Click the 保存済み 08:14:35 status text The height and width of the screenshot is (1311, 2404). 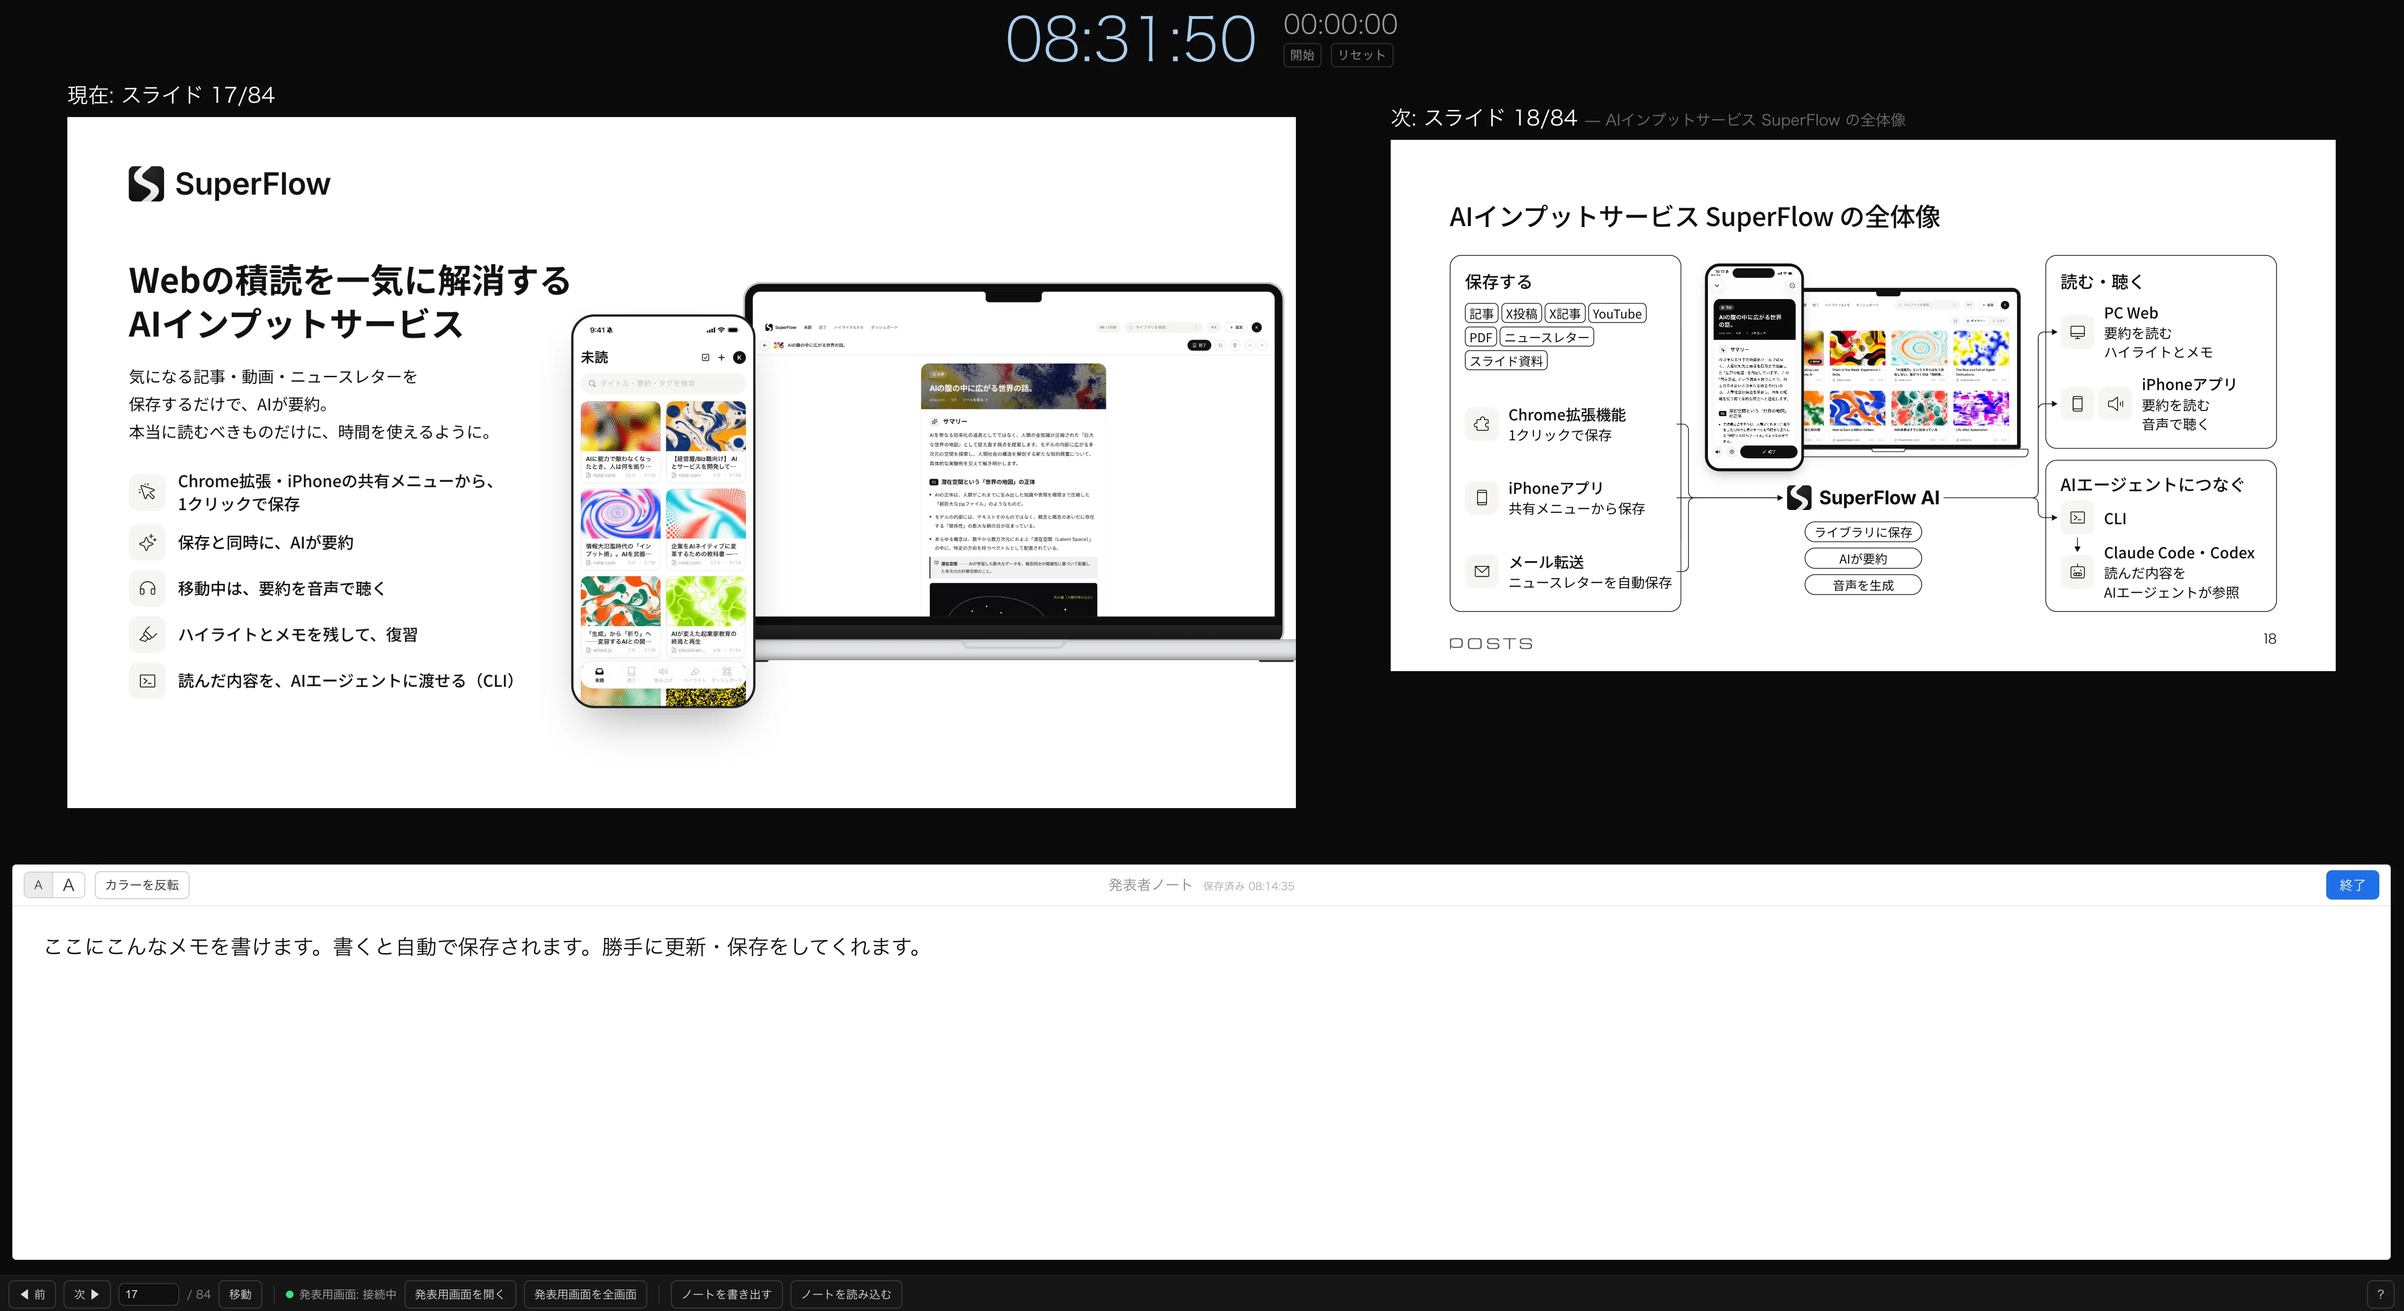(x=1248, y=886)
